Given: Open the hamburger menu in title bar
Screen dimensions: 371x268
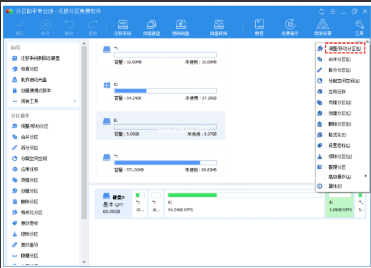Looking at the screenshot, I should pos(333,12).
